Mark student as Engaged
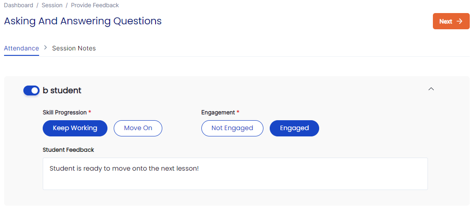Image resolution: width=472 pixels, height=208 pixels. [x=294, y=128]
